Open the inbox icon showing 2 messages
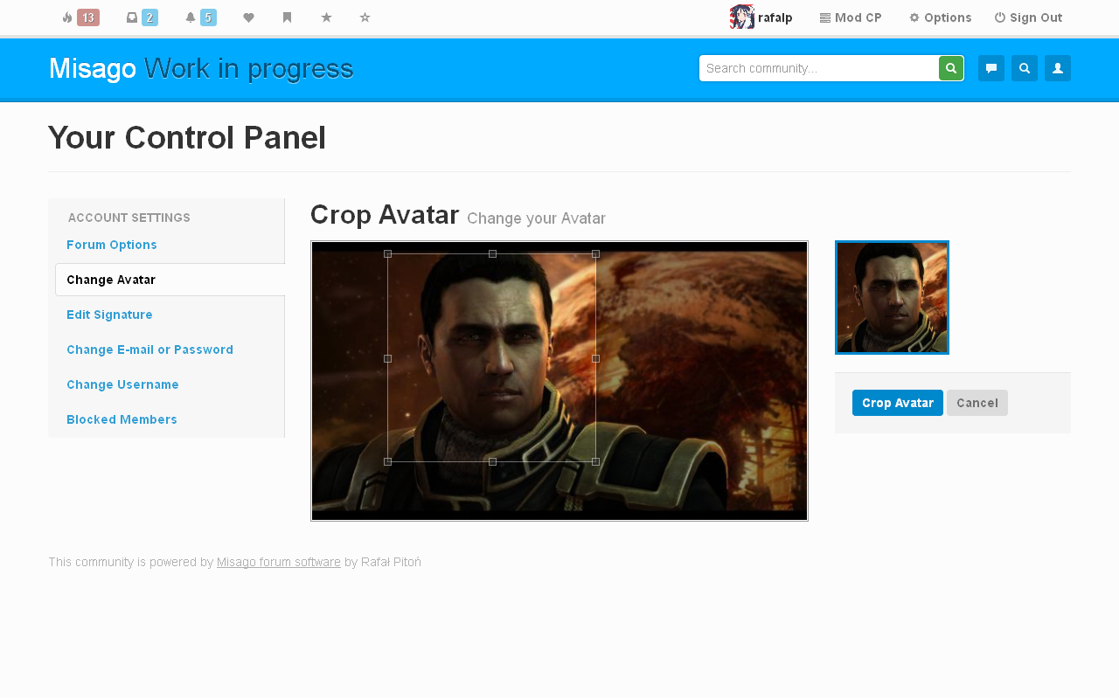The image size is (1119, 699). [142, 17]
